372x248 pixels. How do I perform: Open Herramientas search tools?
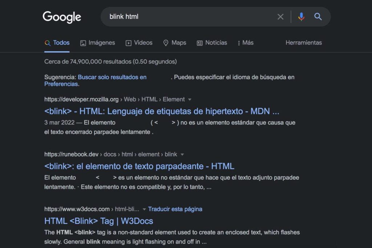tap(304, 43)
